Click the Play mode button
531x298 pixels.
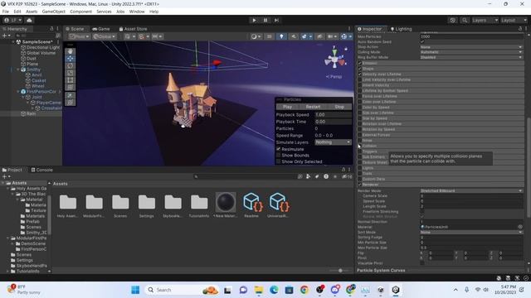point(254,20)
